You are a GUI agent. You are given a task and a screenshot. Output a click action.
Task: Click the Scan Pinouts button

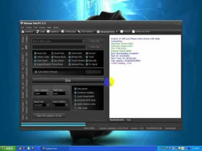tap(93, 72)
